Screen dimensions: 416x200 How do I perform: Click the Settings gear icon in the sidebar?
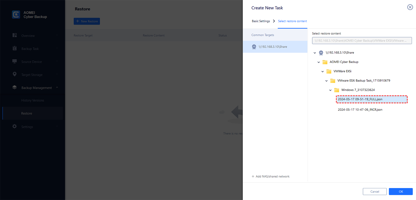point(15,126)
